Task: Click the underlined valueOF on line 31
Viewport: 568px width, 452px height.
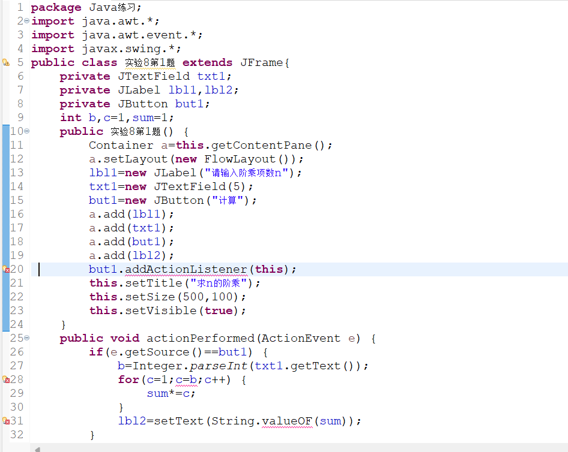Action: [287, 421]
